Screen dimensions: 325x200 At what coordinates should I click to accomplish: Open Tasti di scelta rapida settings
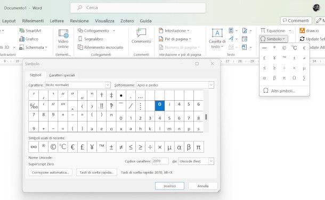click(96, 172)
